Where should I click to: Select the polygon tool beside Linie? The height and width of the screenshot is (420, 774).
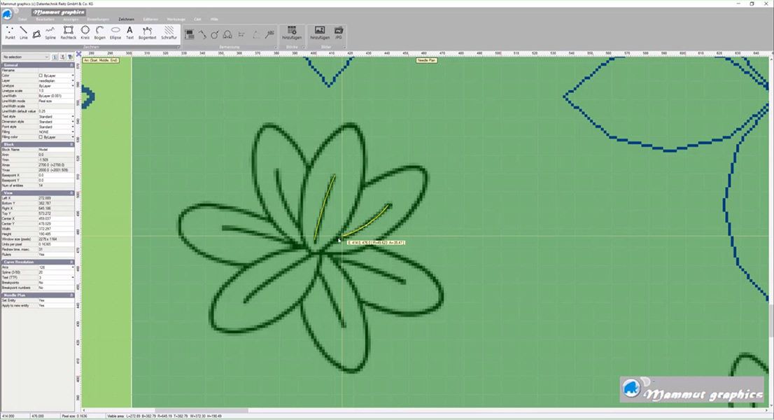pos(36,34)
